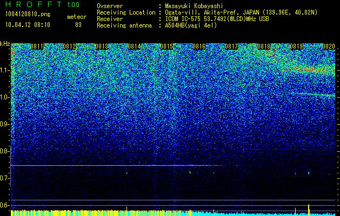The width and height of the screenshot is (340, 216).
Task: Click the 0812 time marker
Action: pos(69,46)
